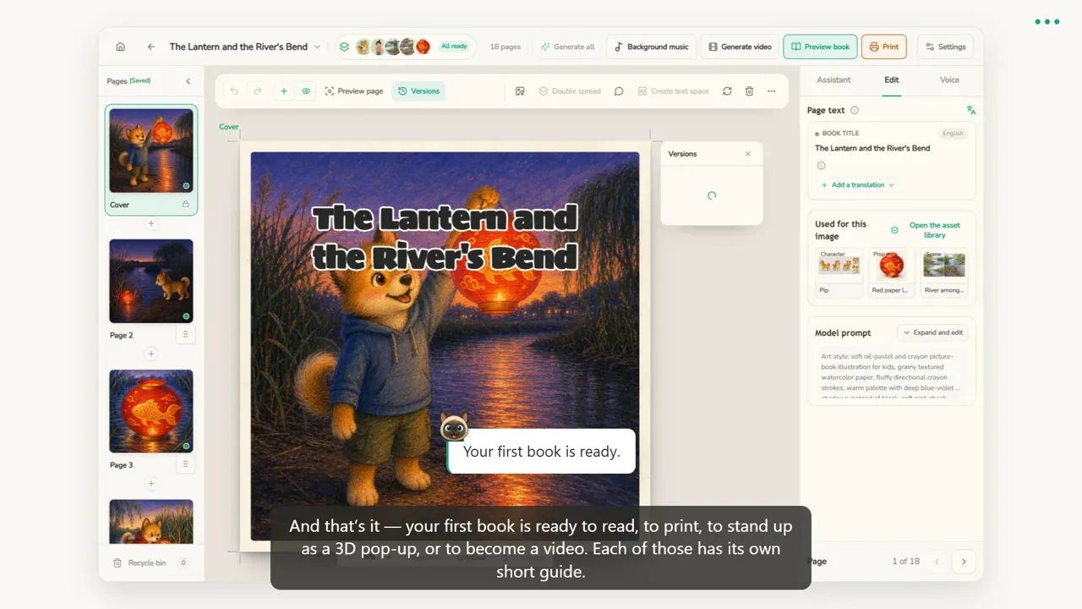Click the back arrow beside the book title
Image resolution: width=1082 pixels, height=609 pixels.
coord(151,47)
